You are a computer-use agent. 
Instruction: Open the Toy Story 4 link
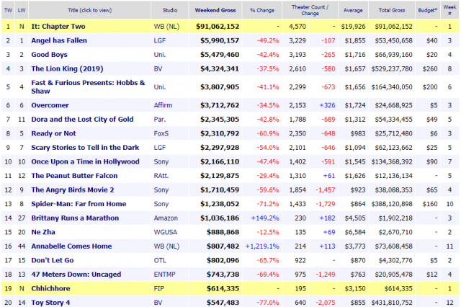click(x=50, y=303)
